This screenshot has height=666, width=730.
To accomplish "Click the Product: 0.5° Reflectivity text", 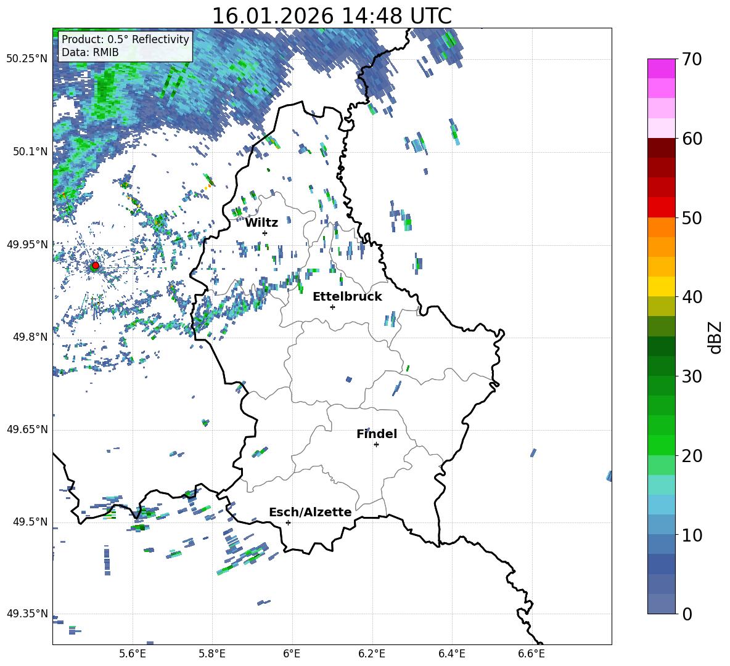I will (125, 39).
